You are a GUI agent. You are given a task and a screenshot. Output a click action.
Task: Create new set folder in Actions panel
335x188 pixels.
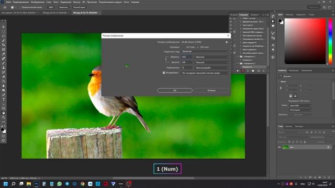tap(253, 71)
